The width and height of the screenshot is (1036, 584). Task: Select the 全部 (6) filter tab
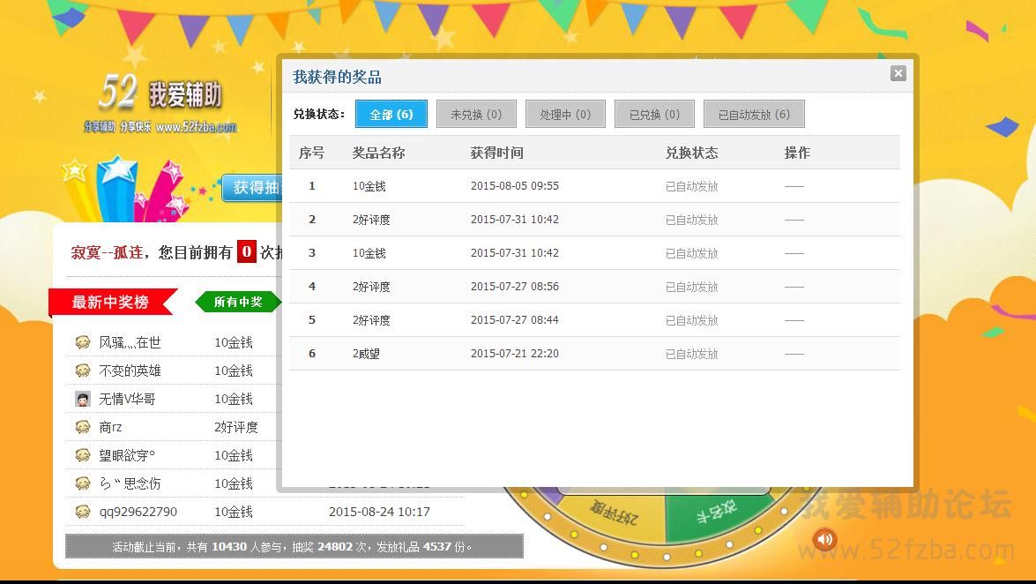tap(391, 114)
